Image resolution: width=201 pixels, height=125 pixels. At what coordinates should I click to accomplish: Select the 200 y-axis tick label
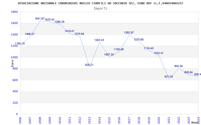pos(15,103)
